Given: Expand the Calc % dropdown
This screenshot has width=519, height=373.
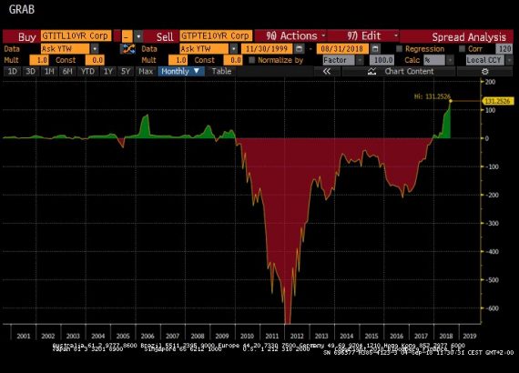Looking at the screenshot, I should click(x=450, y=60).
